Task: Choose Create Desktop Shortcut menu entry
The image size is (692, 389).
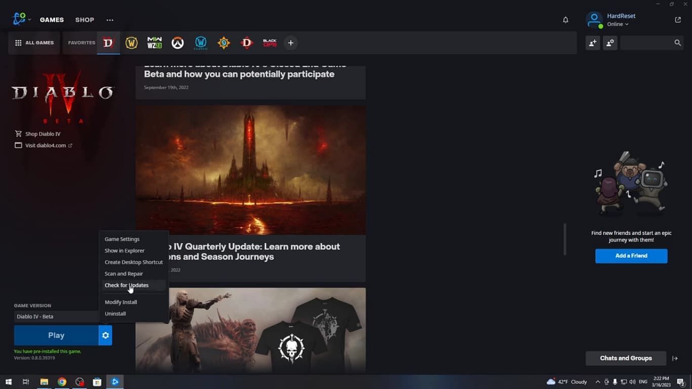Action: click(x=134, y=262)
